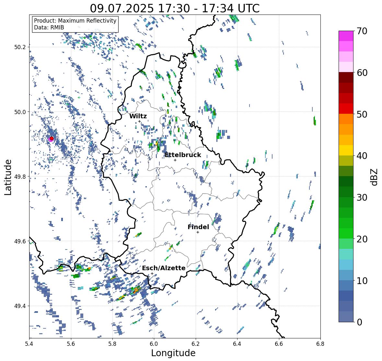Select the plot title 09.07.2025 17:30 - 17:34 UTC
382x361 pixels.
coord(175,8)
